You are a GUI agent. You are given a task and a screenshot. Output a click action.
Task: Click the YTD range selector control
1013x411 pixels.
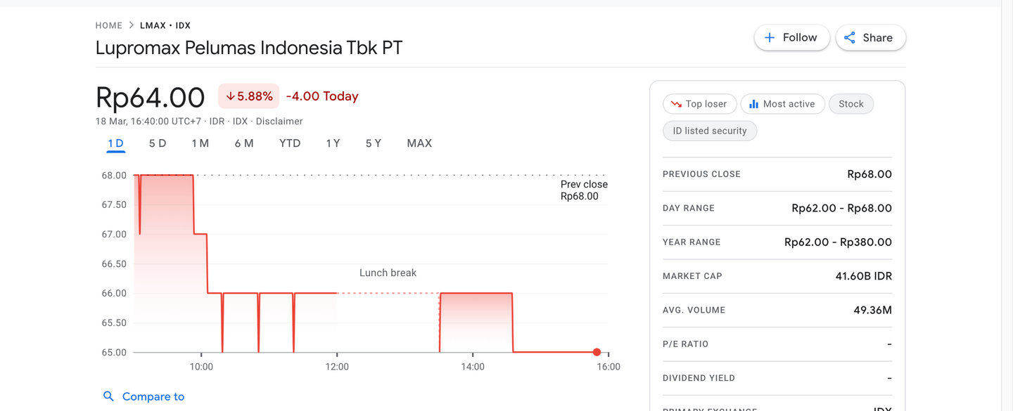(x=289, y=143)
